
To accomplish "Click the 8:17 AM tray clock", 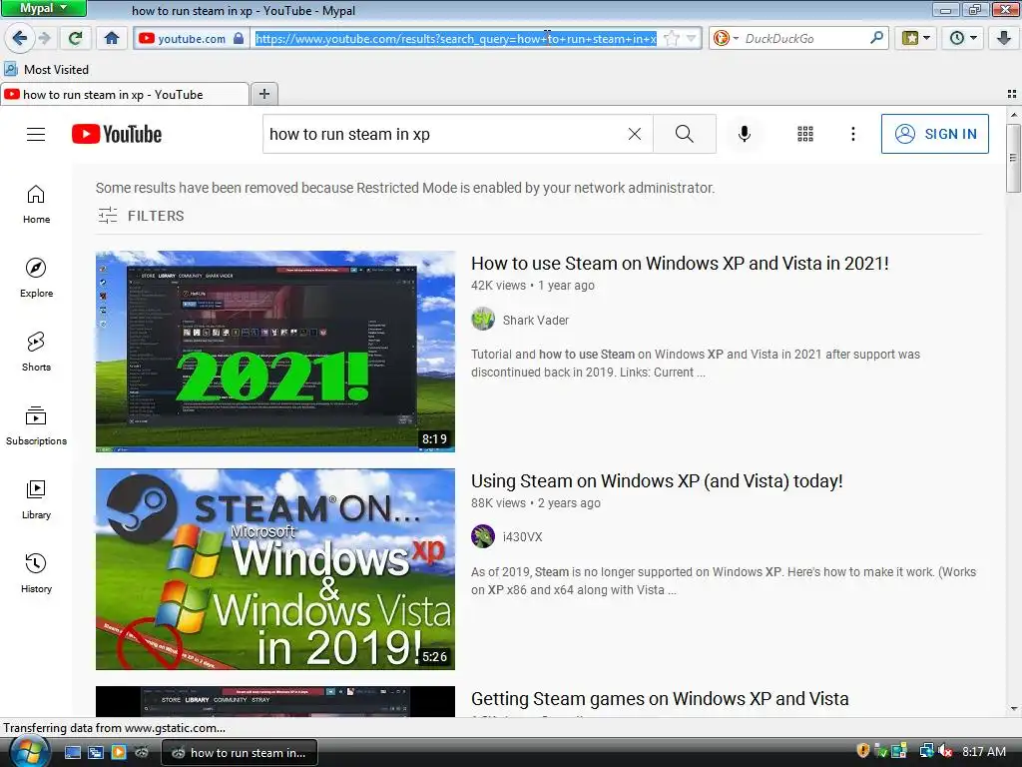I will 983,751.
